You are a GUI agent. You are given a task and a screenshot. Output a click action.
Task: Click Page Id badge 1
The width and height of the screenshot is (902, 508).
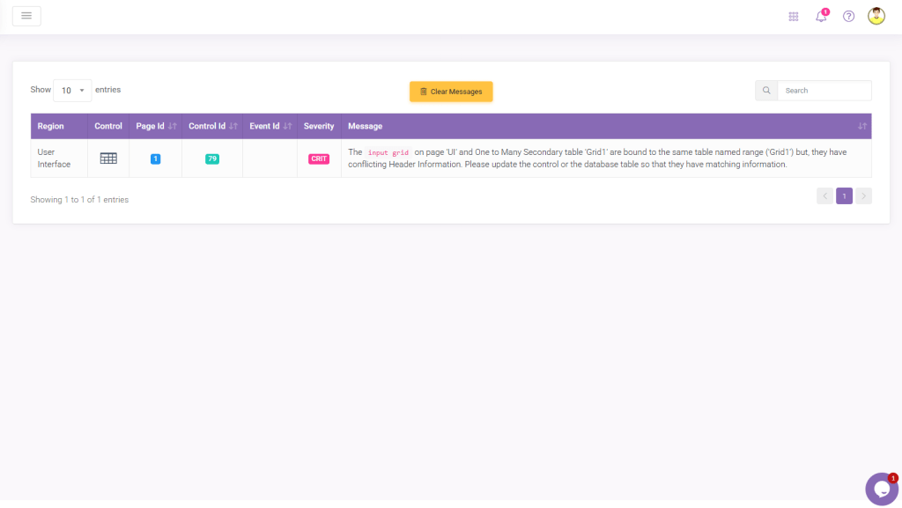pos(155,158)
